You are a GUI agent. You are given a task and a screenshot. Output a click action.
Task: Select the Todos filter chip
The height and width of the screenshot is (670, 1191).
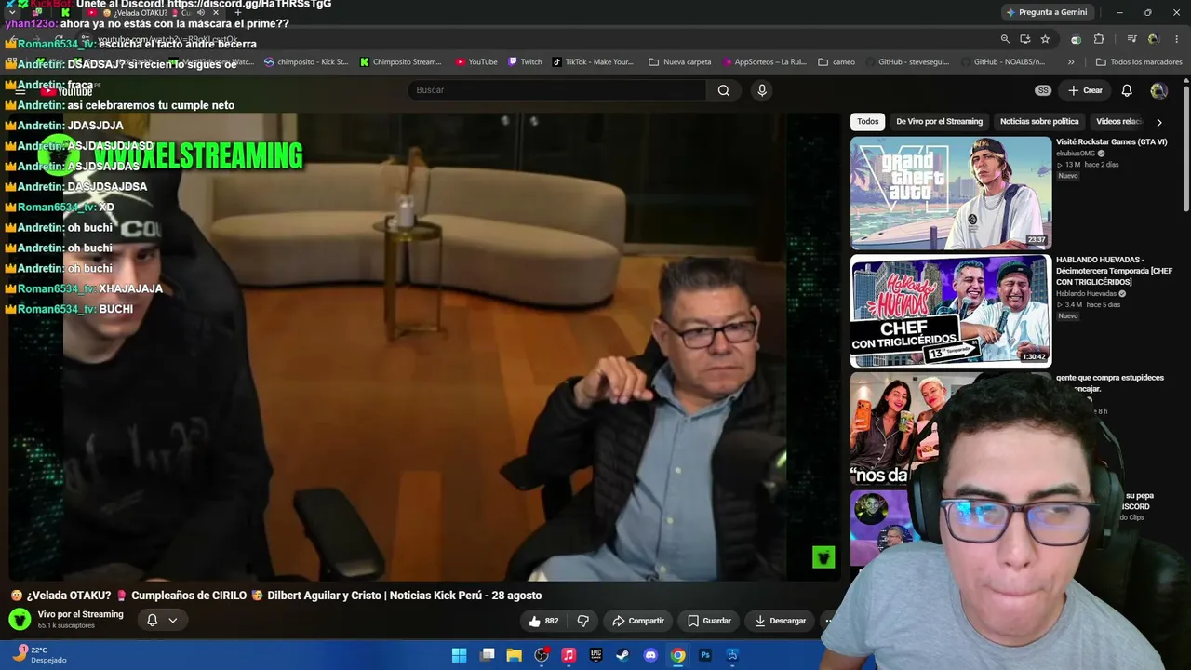[x=867, y=121]
